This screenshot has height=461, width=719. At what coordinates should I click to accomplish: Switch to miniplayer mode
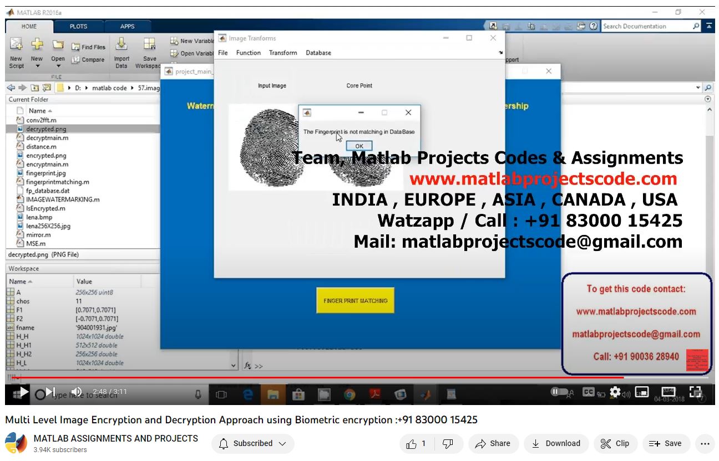pos(641,392)
